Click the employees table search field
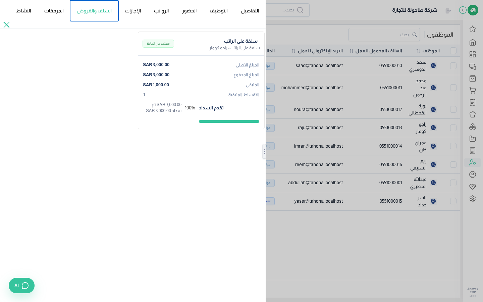The height and width of the screenshot is (302, 483). pyautogui.click(x=384, y=35)
